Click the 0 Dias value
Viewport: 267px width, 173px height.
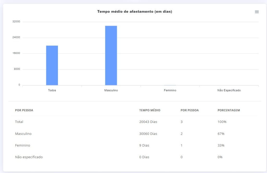(x=144, y=157)
